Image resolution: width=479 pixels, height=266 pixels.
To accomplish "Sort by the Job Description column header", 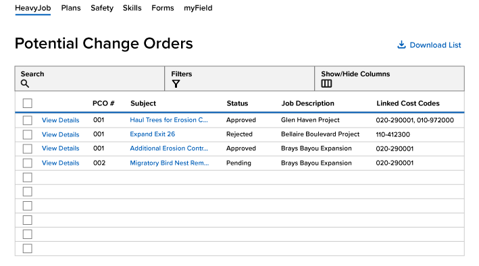I will (307, 103).
